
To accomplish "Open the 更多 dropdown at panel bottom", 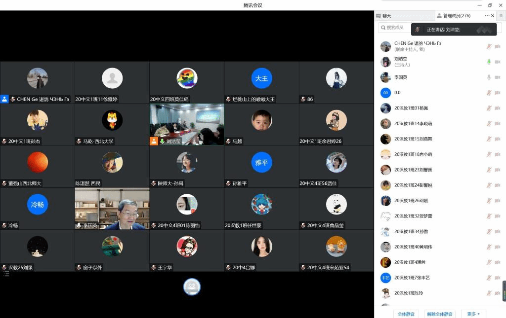I will pyautogui.click(x=473, y=314).
